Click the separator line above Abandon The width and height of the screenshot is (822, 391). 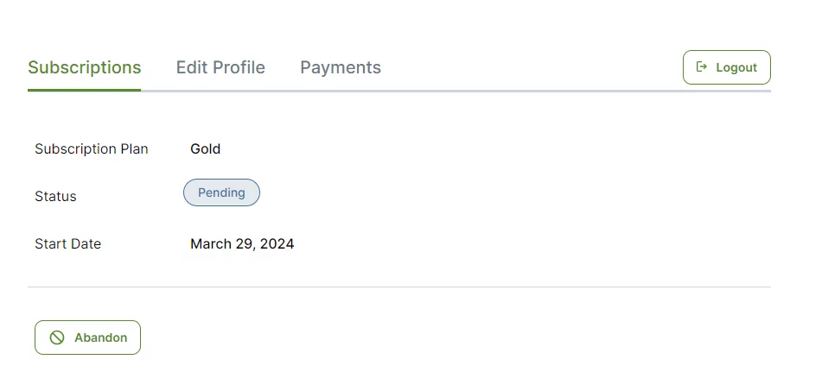coord(399,287)
